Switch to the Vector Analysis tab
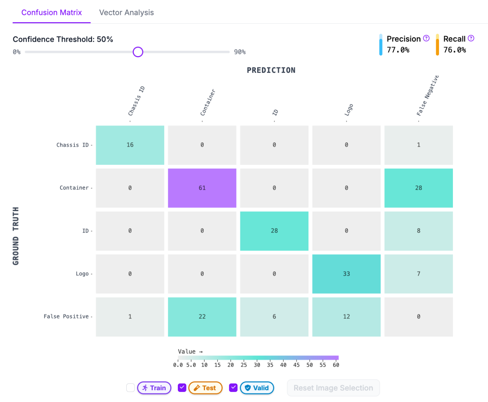 pos(126,13)
